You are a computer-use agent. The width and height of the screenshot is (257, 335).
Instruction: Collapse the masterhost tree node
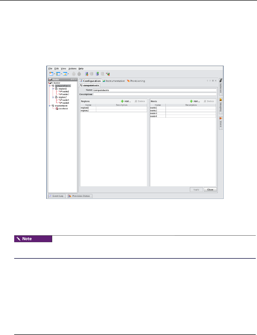(50, 106)
